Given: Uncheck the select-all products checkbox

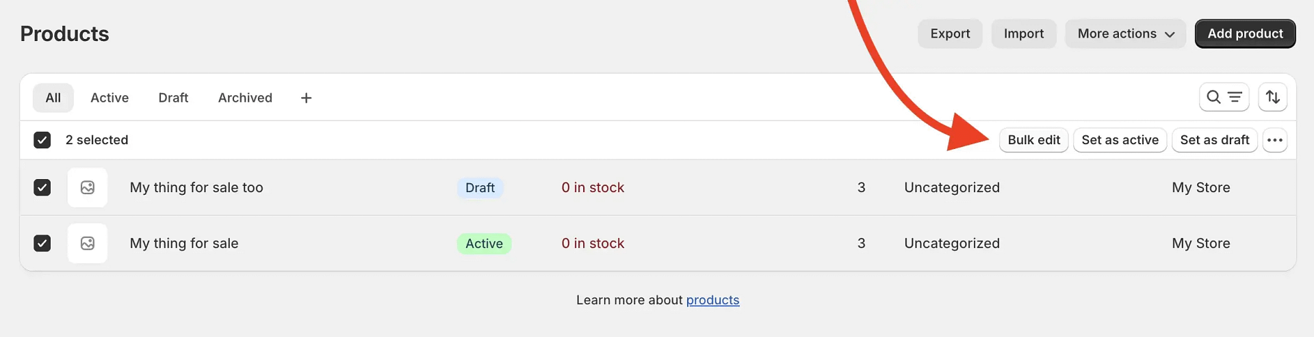Looking at the screenshot, I should [42, 140].
